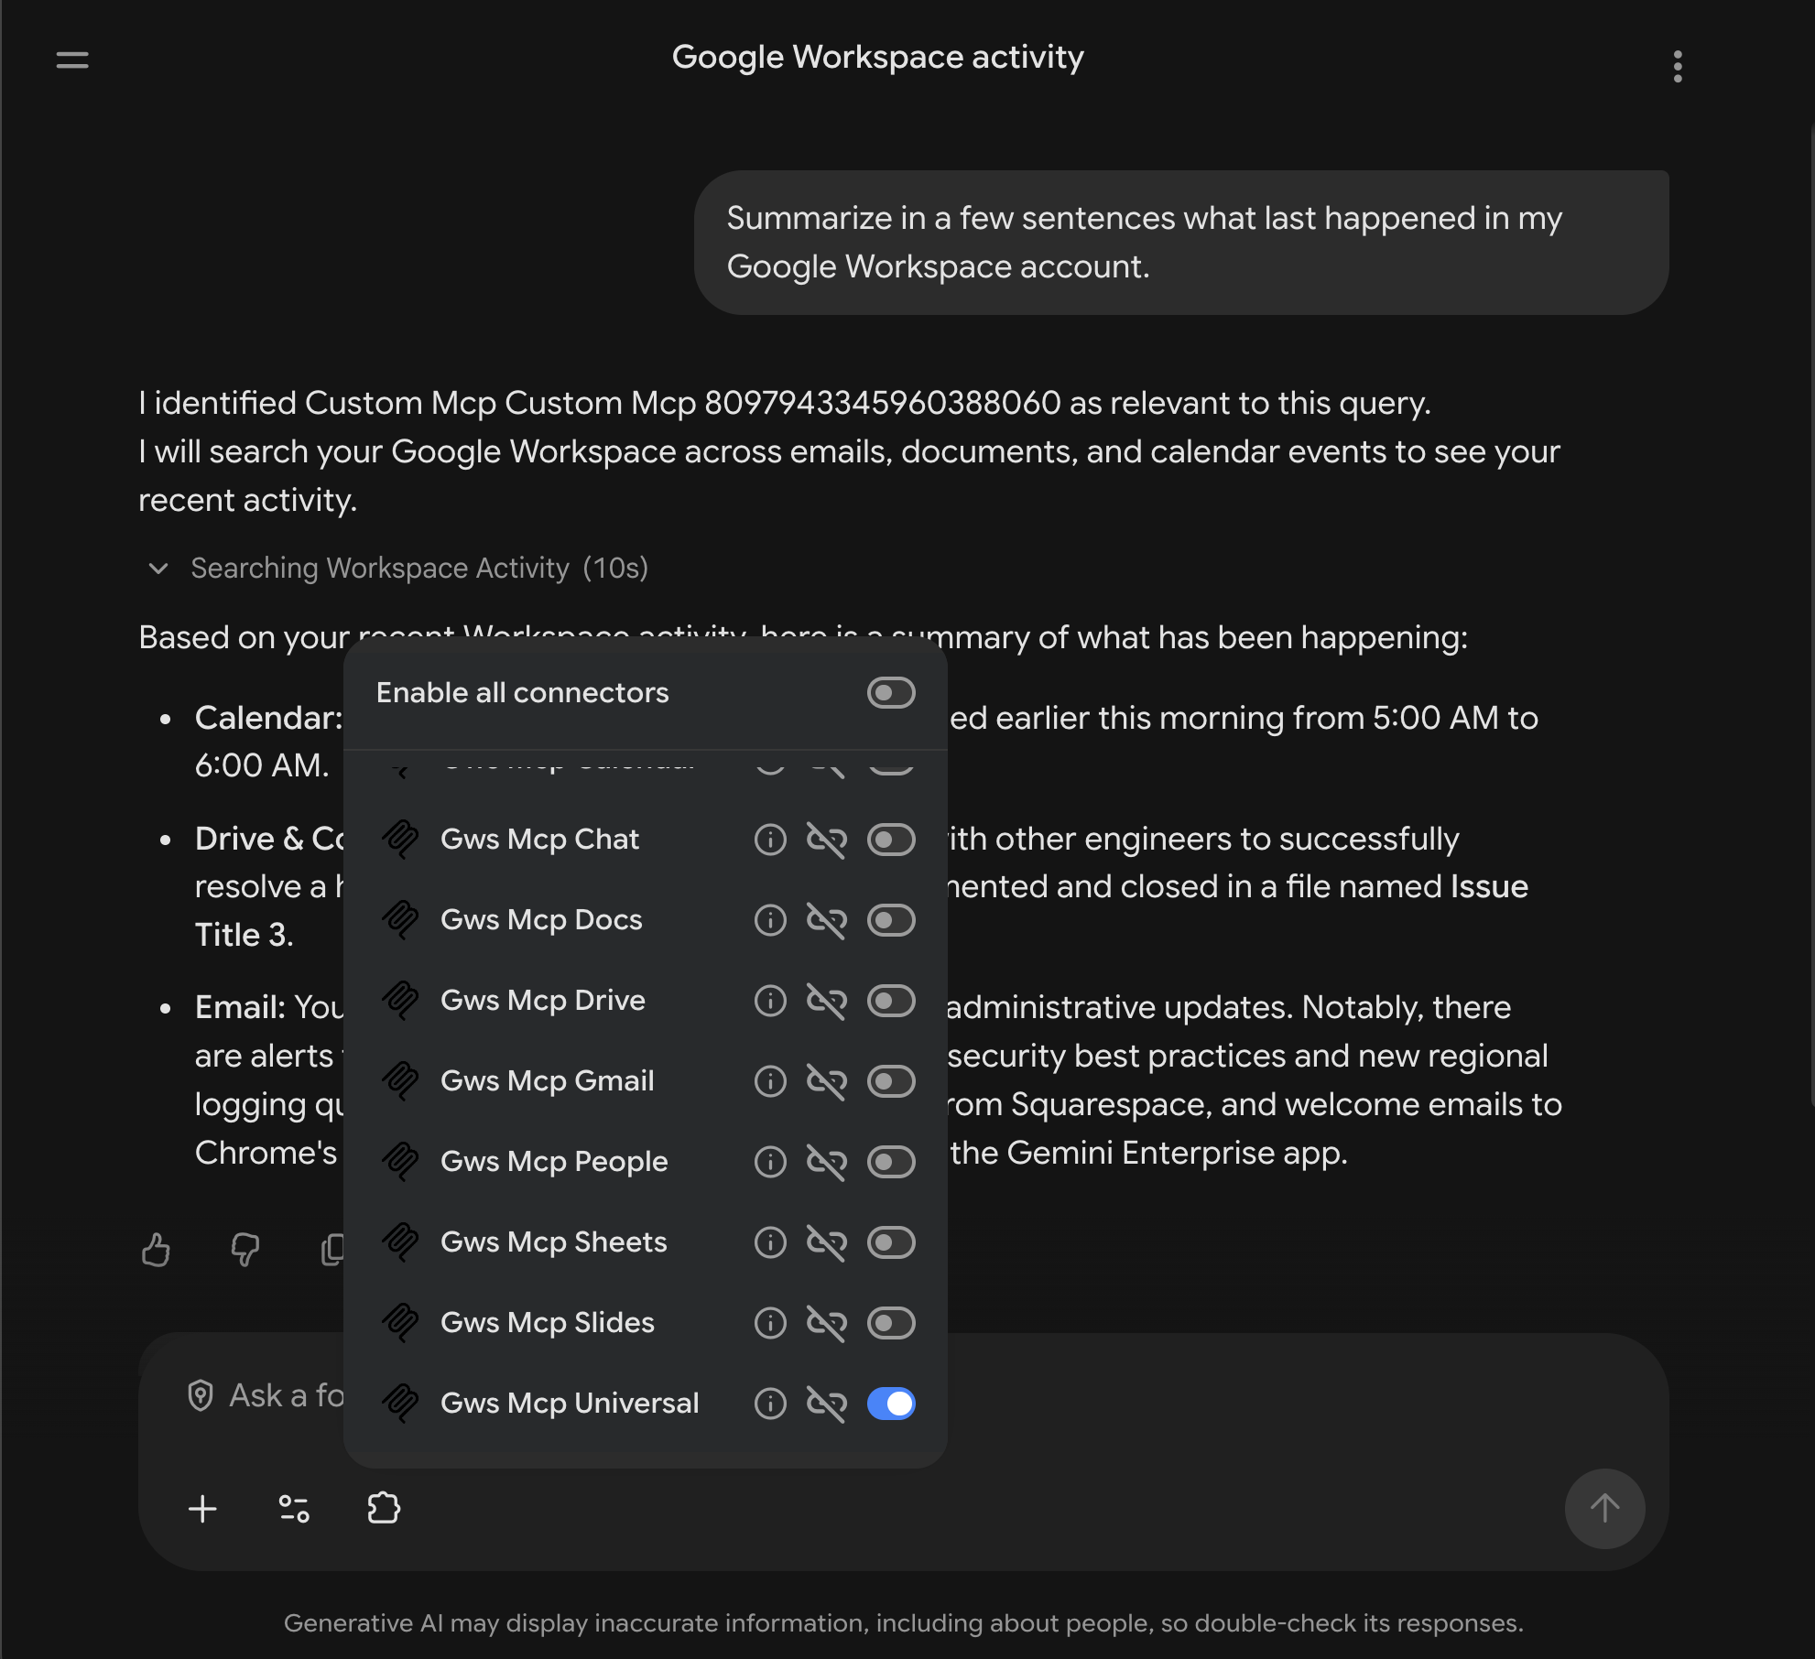This screenshot has width=1815, height=1659.
Task: Give the response a thumbs down
Action: 245,1250
